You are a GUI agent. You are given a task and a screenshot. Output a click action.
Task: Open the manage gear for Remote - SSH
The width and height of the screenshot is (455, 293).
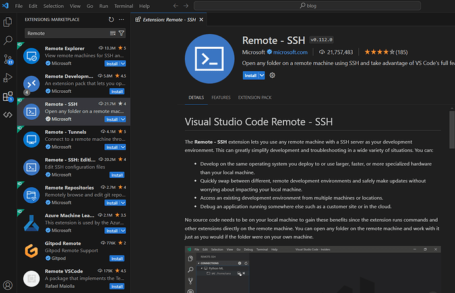[272, 75]
